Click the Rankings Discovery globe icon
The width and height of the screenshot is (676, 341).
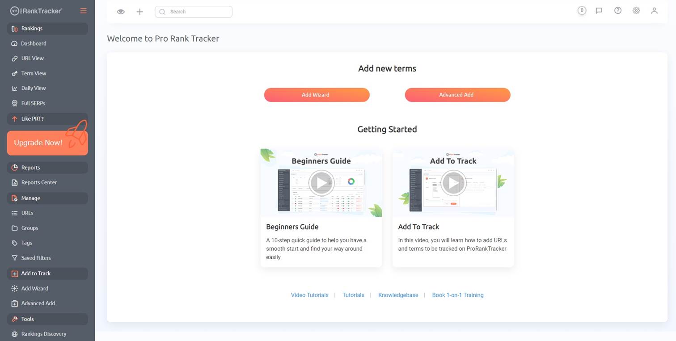[15, 334]
